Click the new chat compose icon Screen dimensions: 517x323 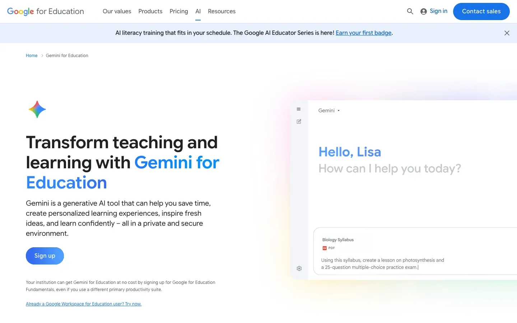pyautogui.click(x=299, y=122)
